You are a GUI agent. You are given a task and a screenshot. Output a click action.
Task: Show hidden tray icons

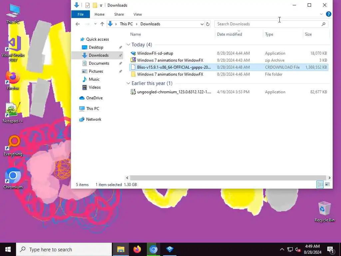(282, 249)
